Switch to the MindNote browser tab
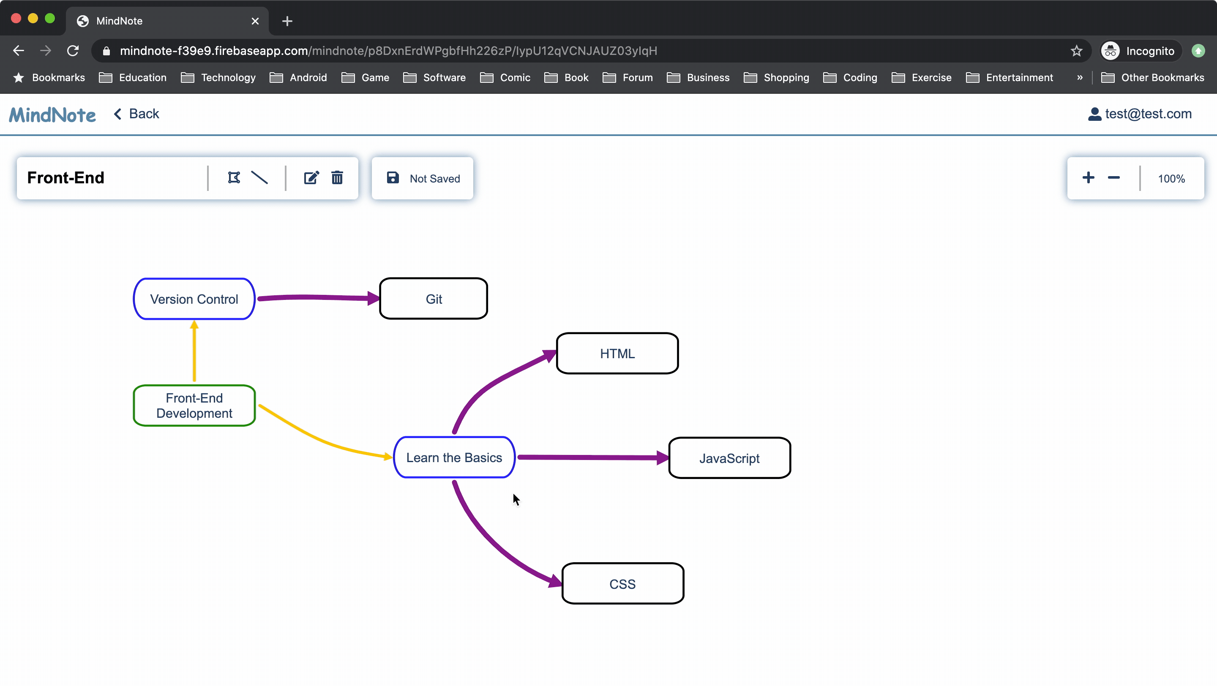Image resolution: width=1217 pixels, height=686 pixels. 167,21
